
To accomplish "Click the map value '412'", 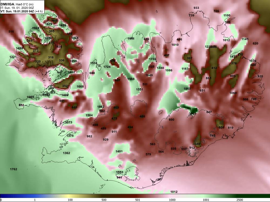I will 214,68.
